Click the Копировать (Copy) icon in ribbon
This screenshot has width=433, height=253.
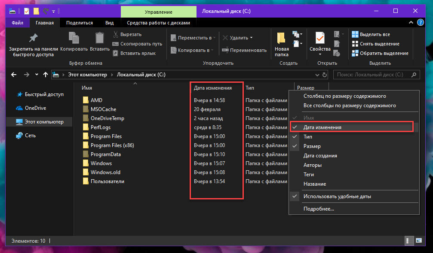point(74,38)
